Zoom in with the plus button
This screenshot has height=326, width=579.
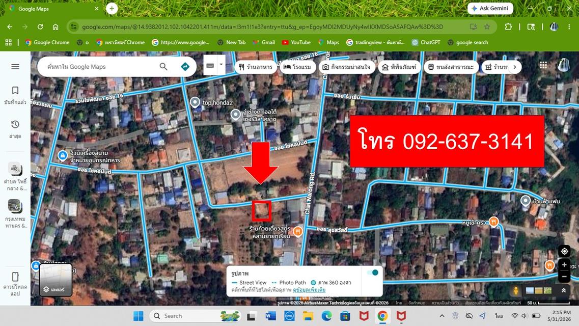click(x=564, y=265)
